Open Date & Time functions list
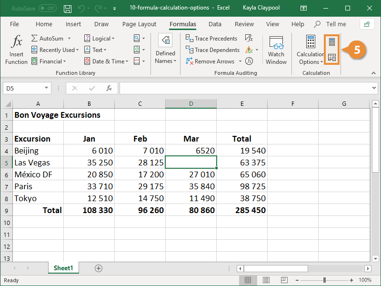 click(x=106, y=61)
